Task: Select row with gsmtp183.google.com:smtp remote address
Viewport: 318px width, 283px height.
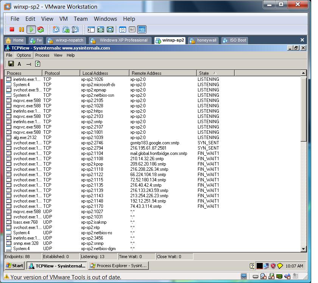Action: [153, 143]
